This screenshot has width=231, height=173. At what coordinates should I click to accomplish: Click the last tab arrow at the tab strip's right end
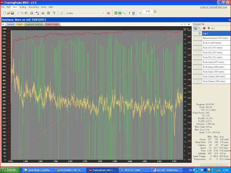[189, 24]
